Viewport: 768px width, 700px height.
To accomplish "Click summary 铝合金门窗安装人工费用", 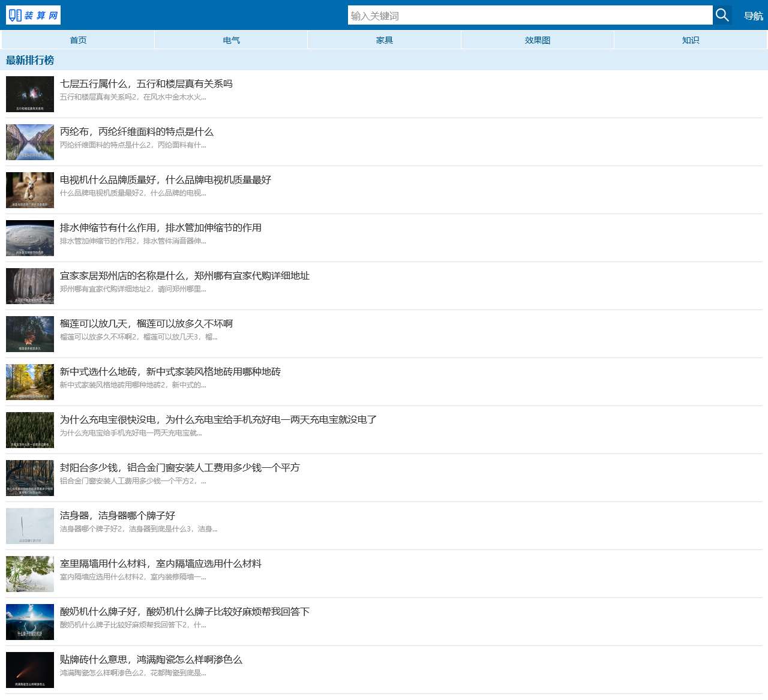I will (x=133, y=481).
